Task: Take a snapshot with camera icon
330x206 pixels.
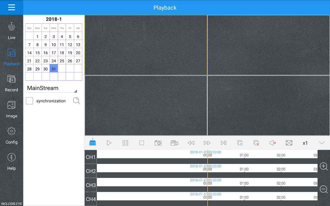Action: coord(158,143)
